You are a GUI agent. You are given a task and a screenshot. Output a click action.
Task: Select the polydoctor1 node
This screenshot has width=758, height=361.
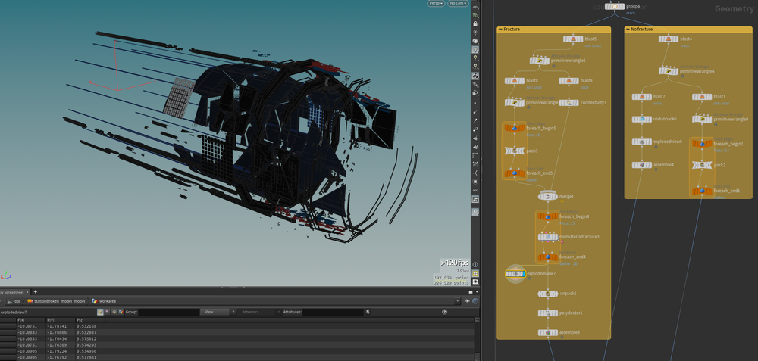[548, 313]
